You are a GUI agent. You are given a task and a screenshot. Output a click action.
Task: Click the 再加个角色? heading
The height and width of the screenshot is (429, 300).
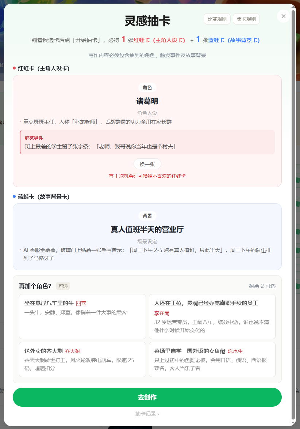pyautogui.click(x=35, y=286)
